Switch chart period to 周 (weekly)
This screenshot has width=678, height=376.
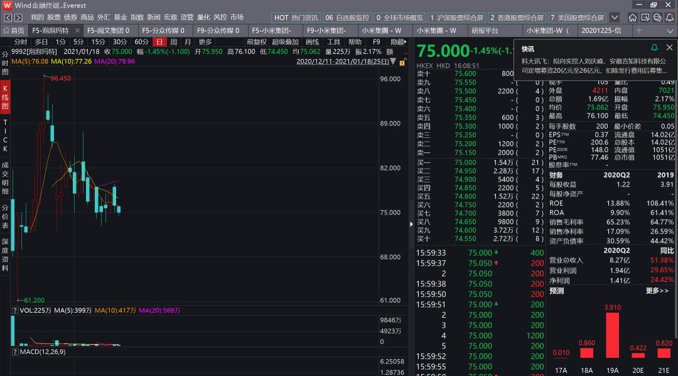pyautogui.click(x=173, y=42)
